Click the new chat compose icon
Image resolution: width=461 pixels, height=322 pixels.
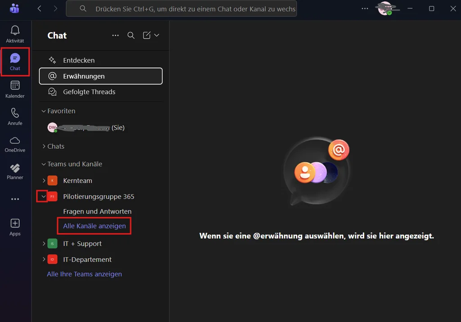point(147,36)
